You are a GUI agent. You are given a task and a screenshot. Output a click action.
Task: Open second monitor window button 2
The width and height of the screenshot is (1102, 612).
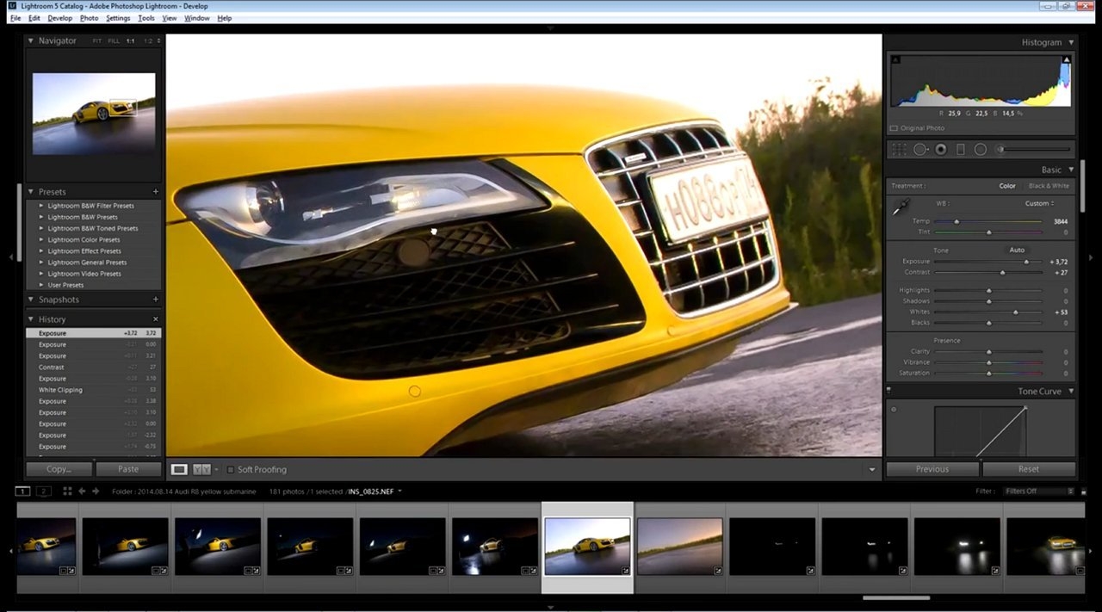click(43, 491)
